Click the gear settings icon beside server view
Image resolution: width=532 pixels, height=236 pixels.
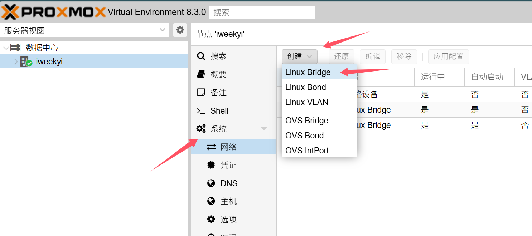180,30
